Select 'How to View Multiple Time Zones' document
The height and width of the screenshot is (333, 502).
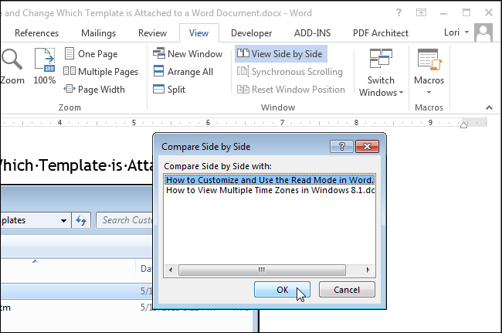click(270, 191)
